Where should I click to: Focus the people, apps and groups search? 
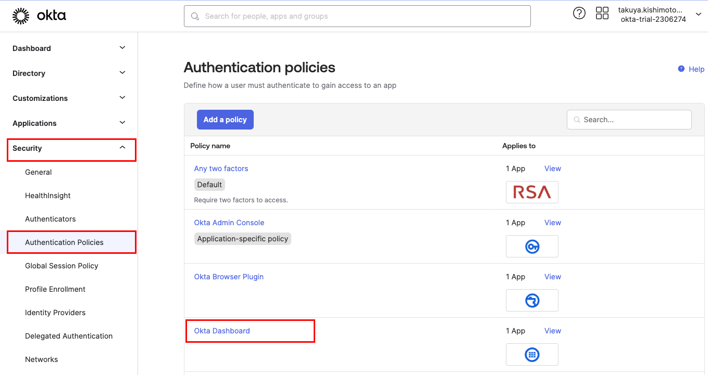coord(357,16)
